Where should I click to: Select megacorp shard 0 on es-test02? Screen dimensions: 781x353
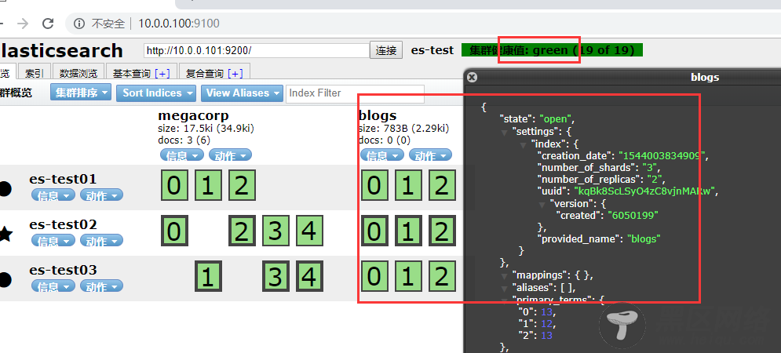pyautogui.click(x=174, y=231)
